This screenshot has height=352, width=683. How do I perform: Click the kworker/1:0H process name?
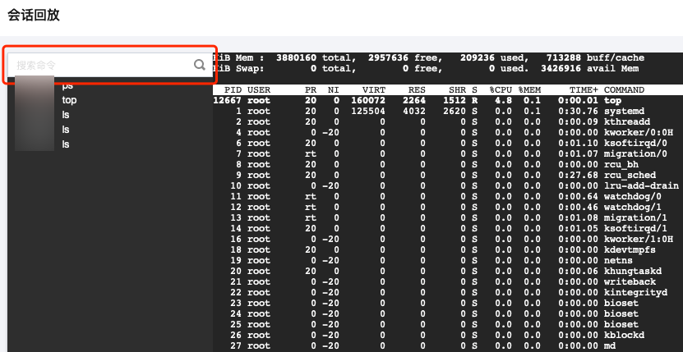point(638,240)
